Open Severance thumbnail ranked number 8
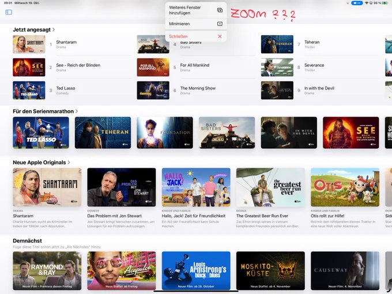 click(277, 67)
